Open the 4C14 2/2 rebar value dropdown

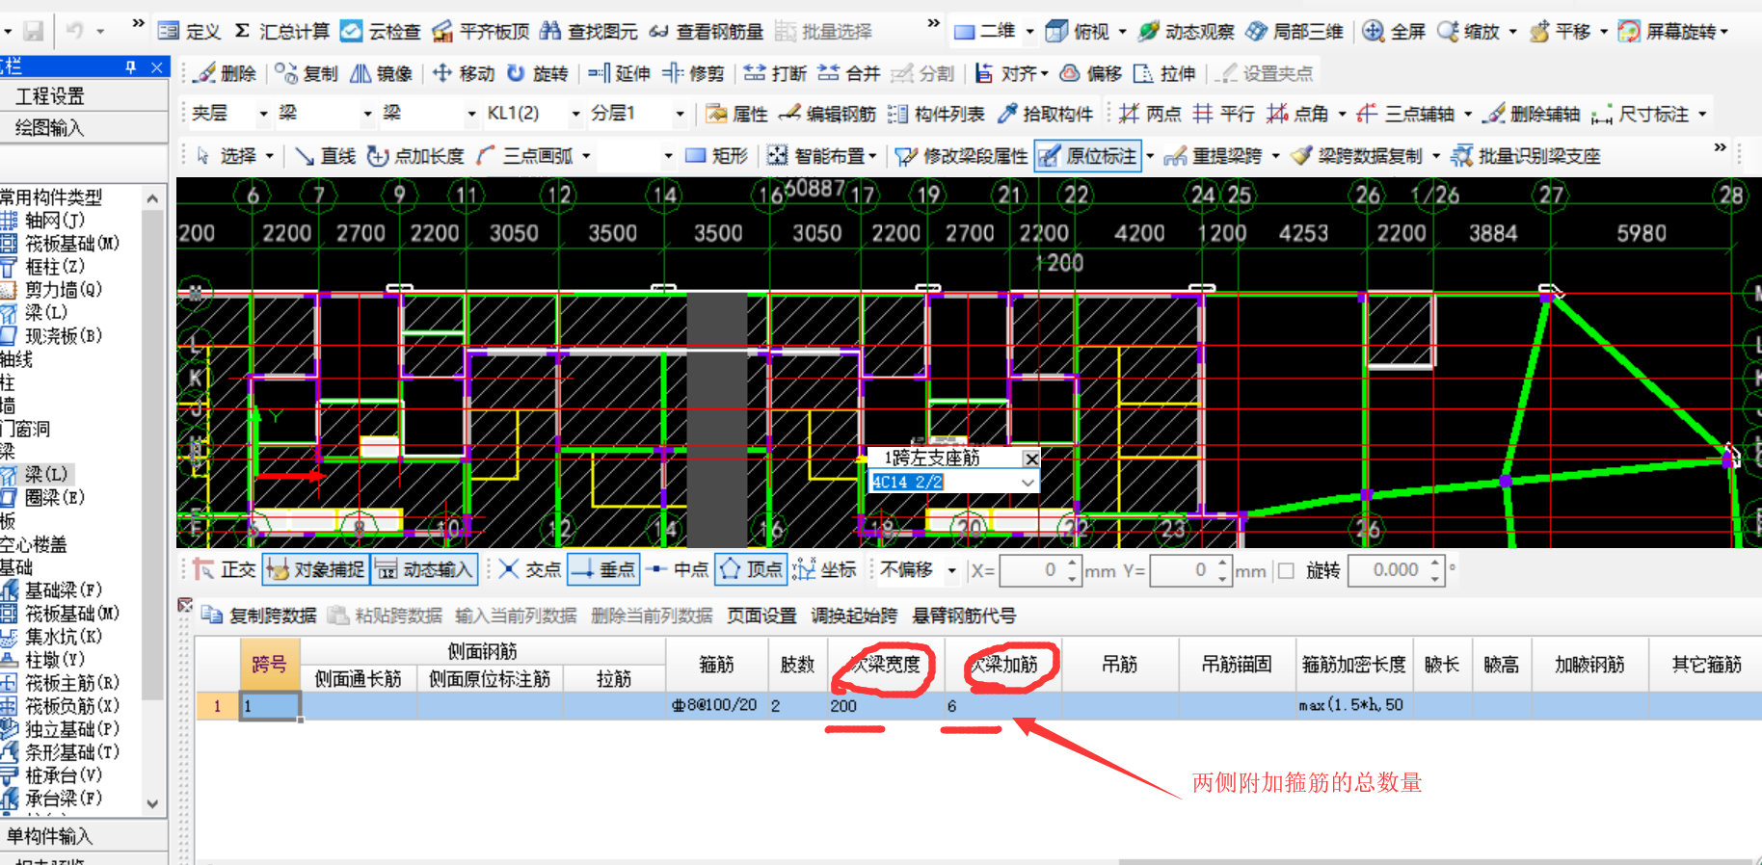(x=1028, y=482)
